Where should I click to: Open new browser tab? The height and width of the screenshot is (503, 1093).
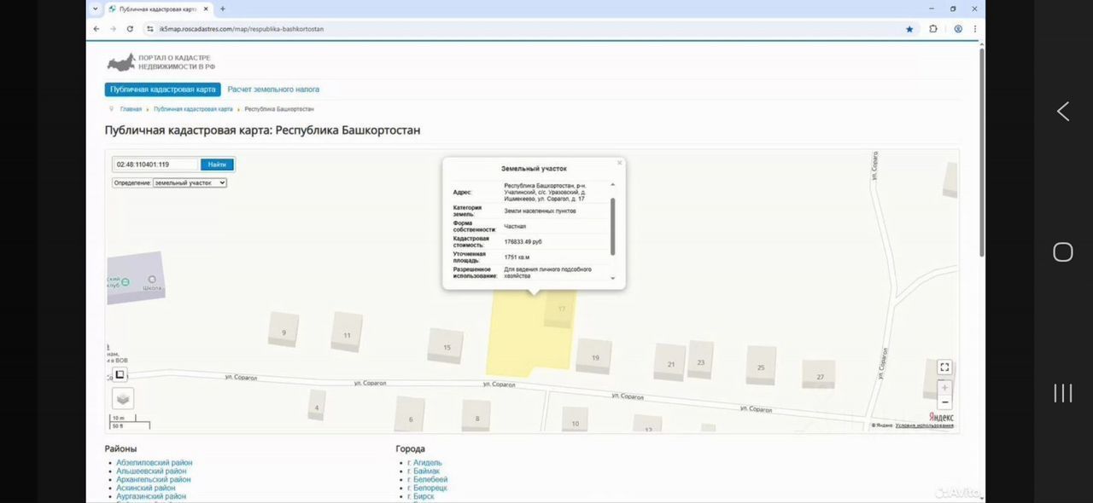pos(223,9)
